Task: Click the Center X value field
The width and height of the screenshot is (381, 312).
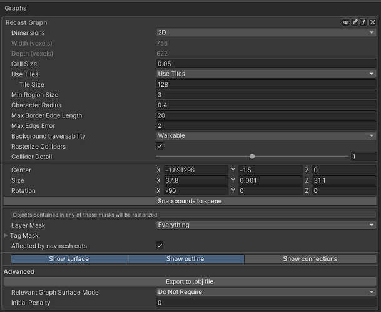Action: (196, 170)
